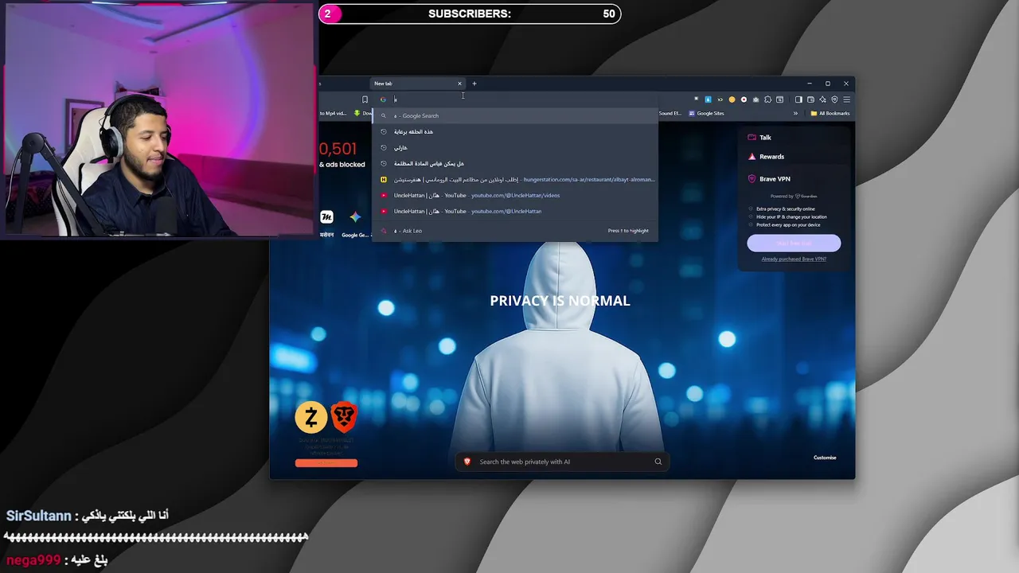This screenshot has width=1019, height=573.
Task: Click inside the address bar text field
Action: [x=525, y=99]
